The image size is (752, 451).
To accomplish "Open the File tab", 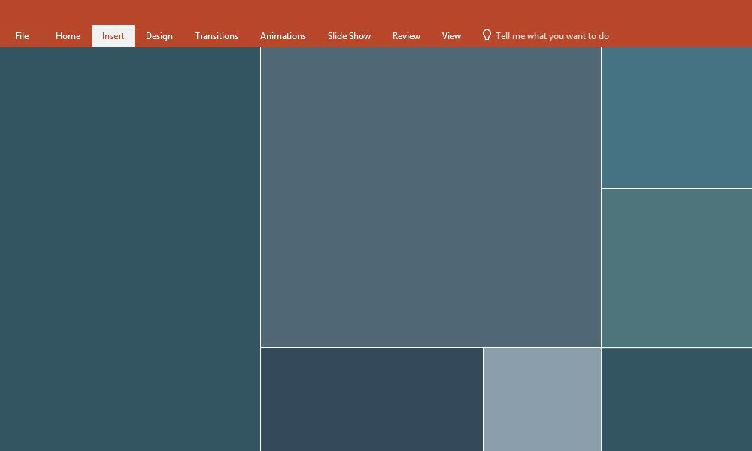I will (x=22, y=36).
